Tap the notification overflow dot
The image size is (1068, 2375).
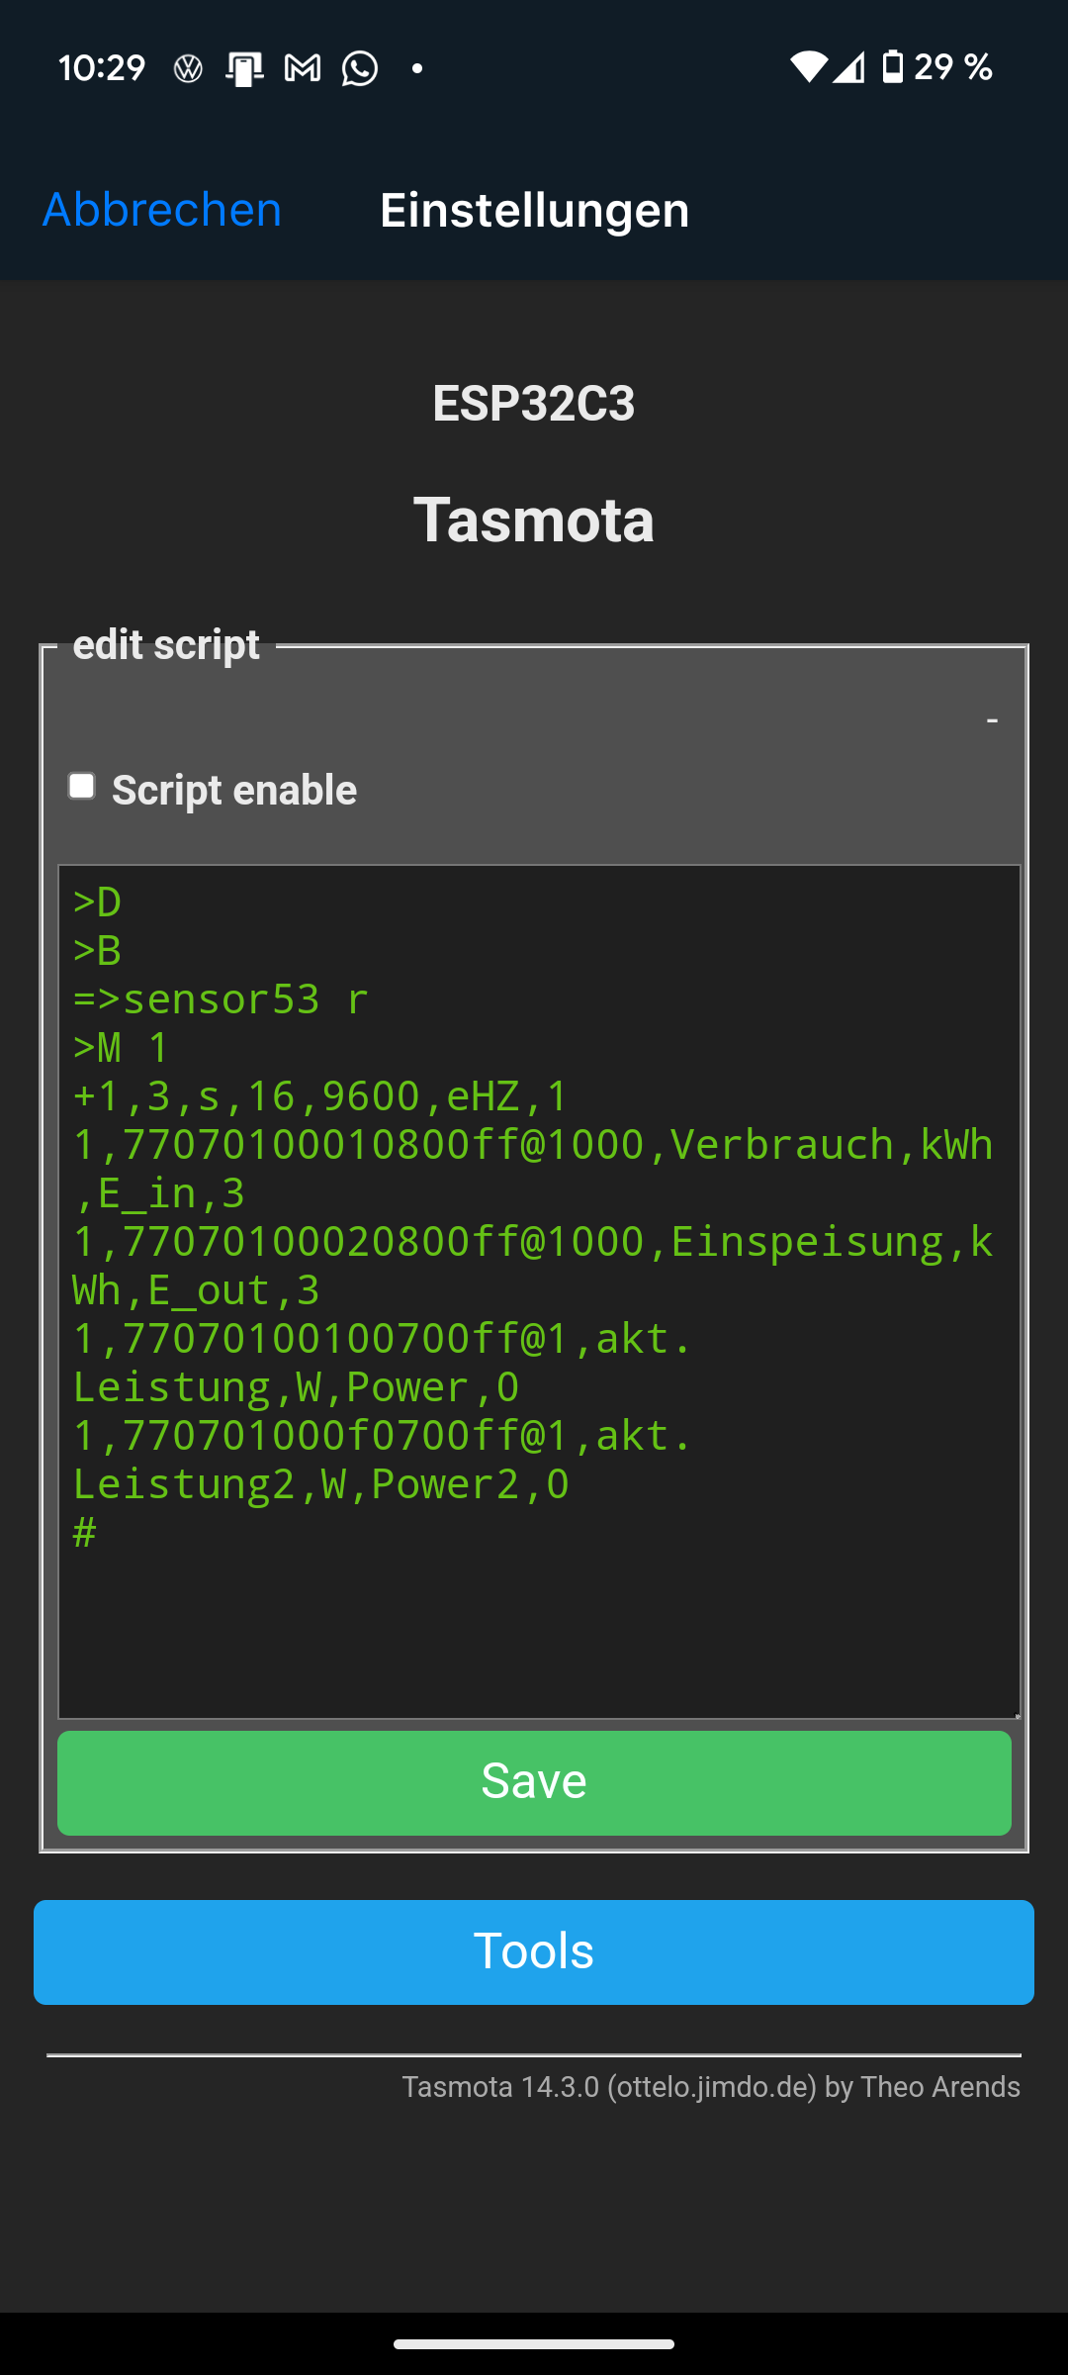[417, 68]
